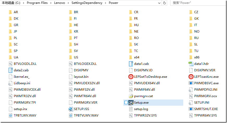Select the file named layout.bin
The height and width of the screenshot is (123, 227).
[x=81, y=77]
